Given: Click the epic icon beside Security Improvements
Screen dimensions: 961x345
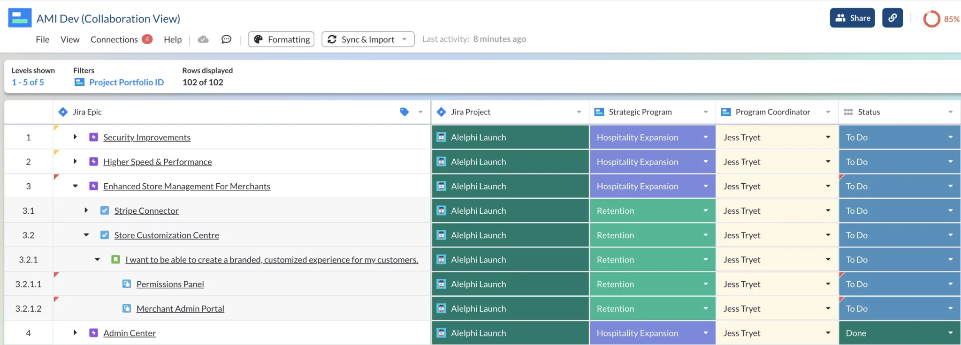Looking at the screenshot, I should 93,137.
